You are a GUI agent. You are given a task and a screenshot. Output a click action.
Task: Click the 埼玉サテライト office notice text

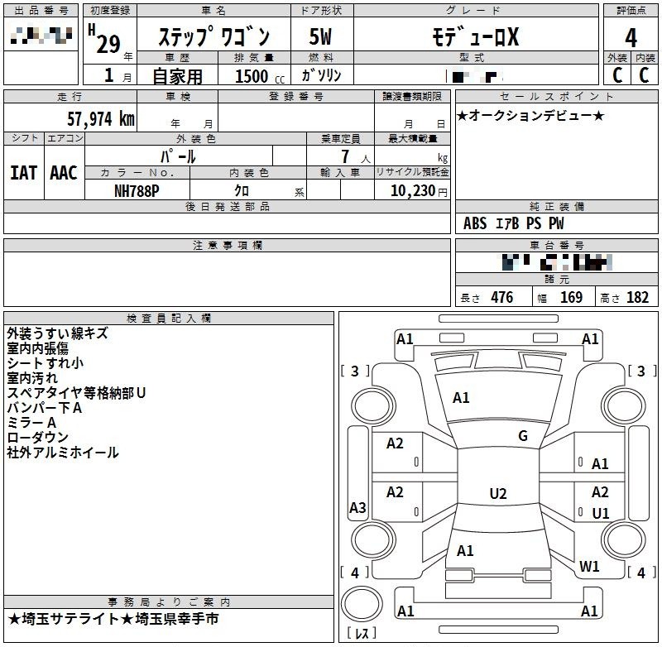(x=113, y=619)
